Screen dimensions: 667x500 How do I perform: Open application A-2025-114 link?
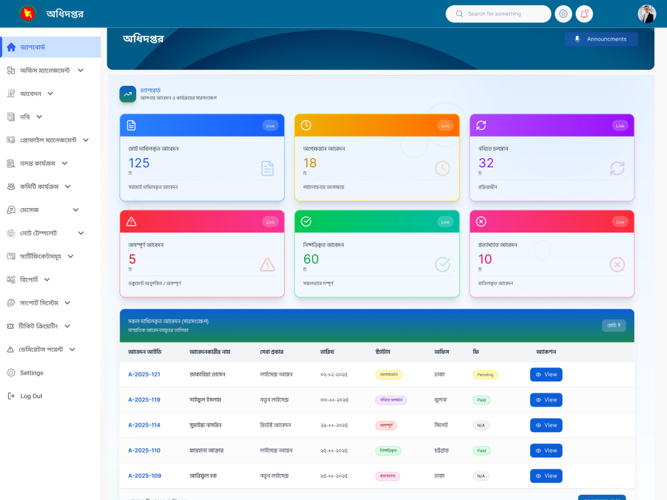coord(144,425)
